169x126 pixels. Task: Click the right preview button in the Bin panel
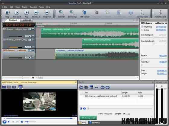click(x=84, y=109)
